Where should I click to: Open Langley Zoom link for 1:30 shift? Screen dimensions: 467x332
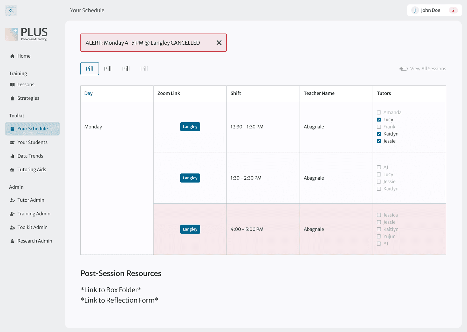coord(190,178)
